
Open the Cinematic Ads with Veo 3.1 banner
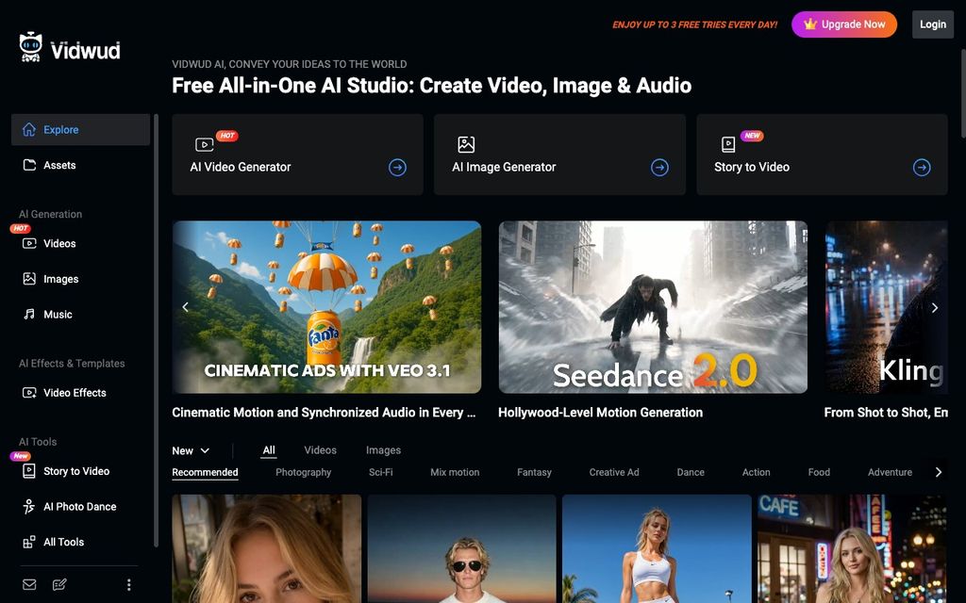click(x=326, y=307)
